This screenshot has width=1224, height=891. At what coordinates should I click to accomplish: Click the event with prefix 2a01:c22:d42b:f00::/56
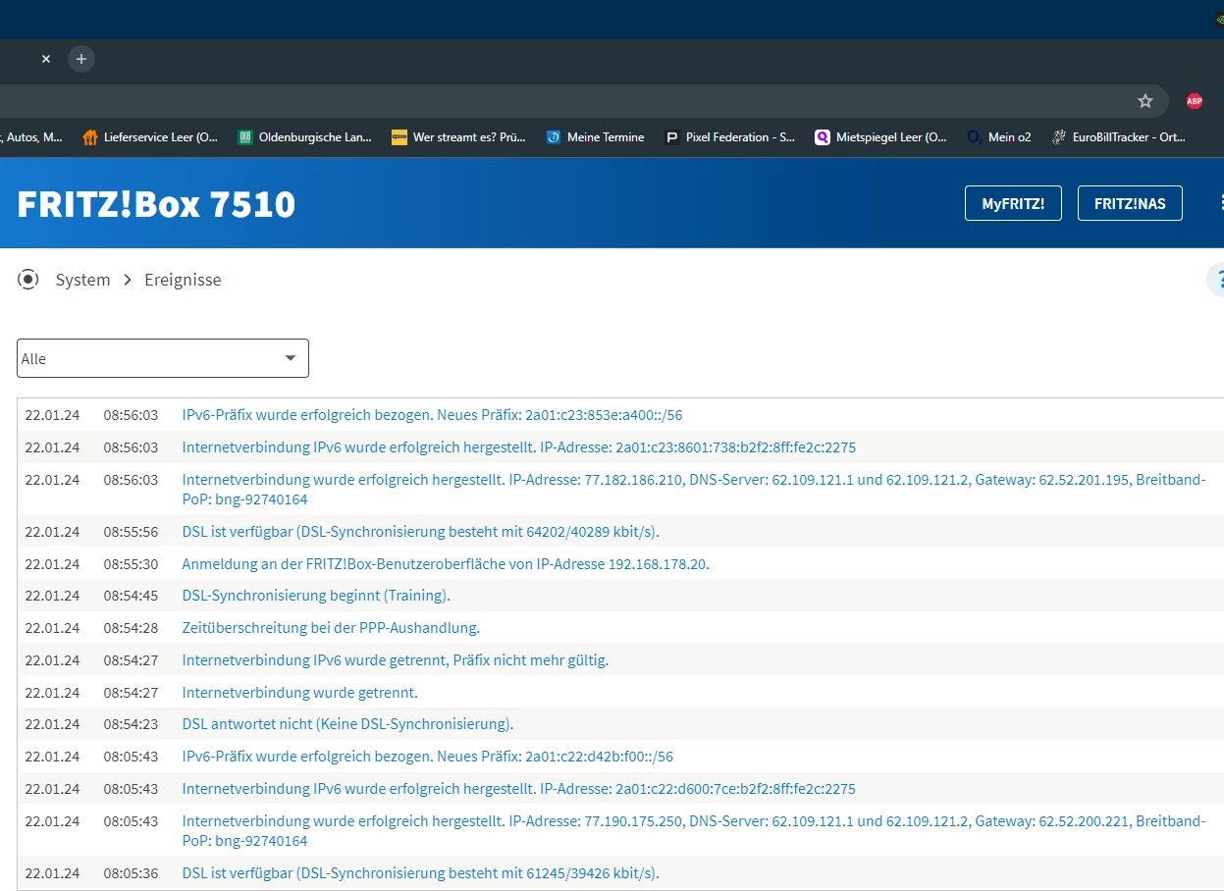pos(428,757)
